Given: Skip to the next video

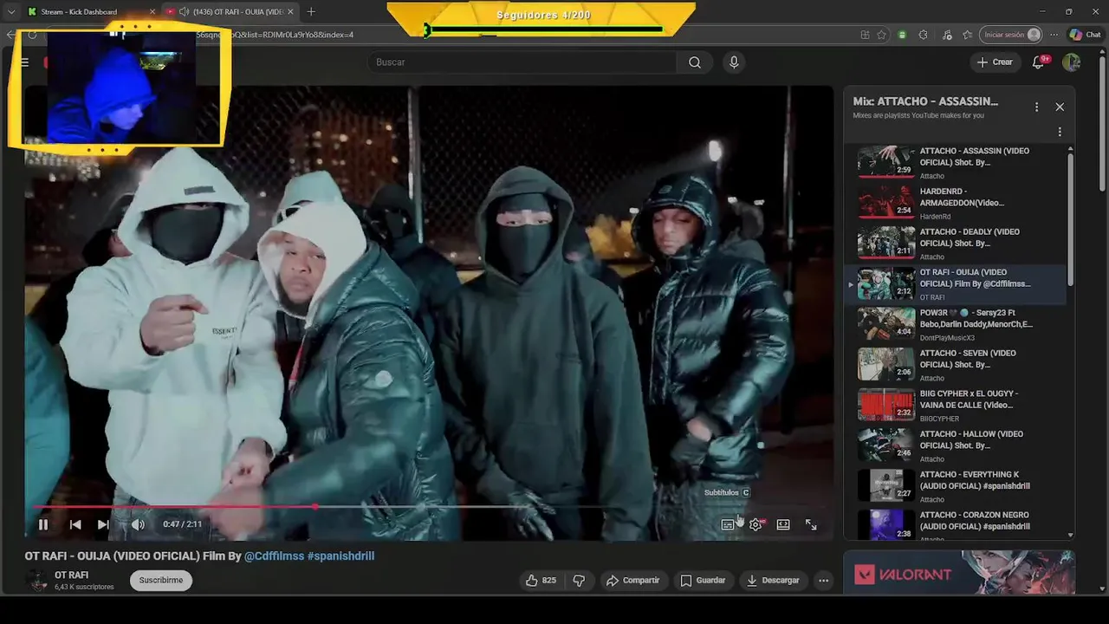Looking at the screenshot, I should [x=103, y=524].
